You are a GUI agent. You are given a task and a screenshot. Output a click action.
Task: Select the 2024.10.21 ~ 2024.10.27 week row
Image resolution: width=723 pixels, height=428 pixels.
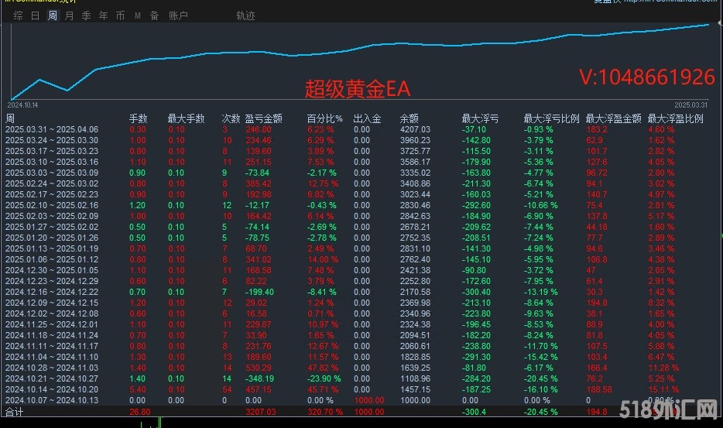click(52, 378)
